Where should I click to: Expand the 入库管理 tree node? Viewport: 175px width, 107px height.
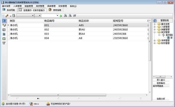click(155, 27)
